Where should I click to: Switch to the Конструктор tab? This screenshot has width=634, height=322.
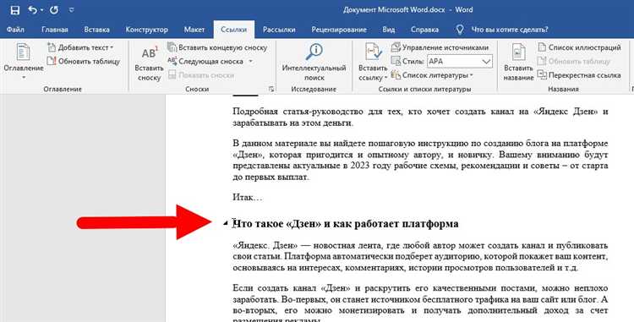[146, 30]
